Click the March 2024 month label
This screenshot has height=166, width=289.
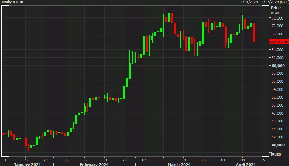coord(179,164)
